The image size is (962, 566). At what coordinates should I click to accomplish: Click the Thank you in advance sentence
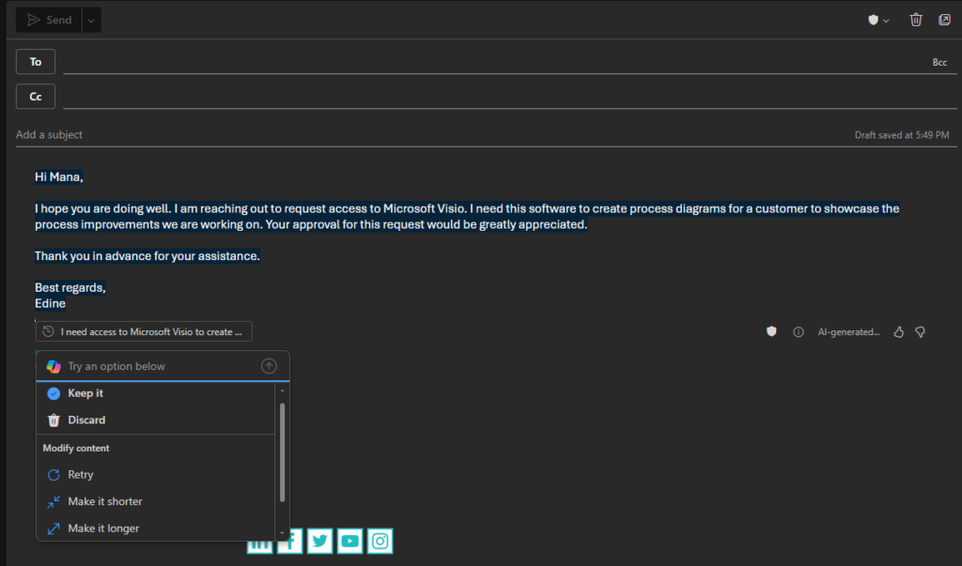pos(147,255)
